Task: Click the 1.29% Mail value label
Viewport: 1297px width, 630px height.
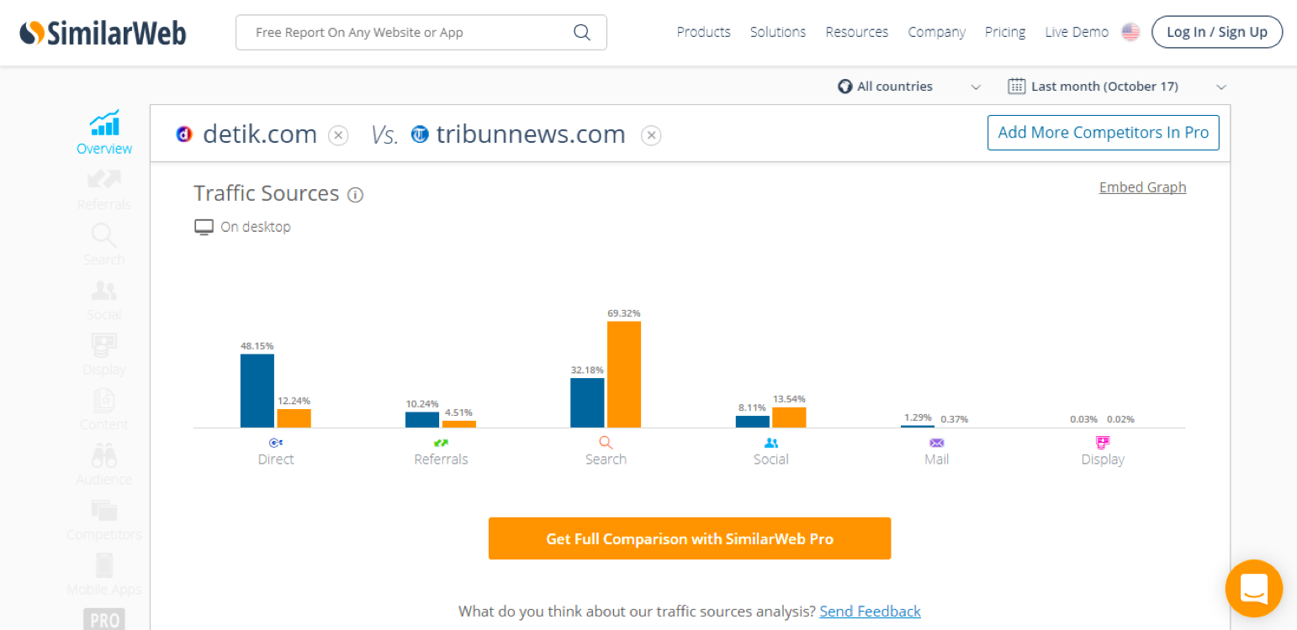Action: pos(918,417)
